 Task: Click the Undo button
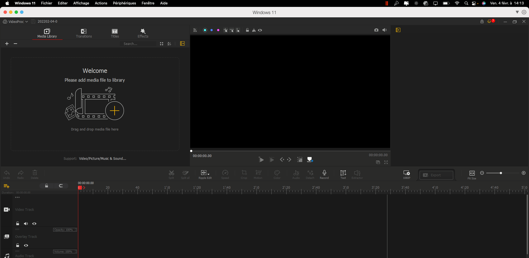click(7, 174)
